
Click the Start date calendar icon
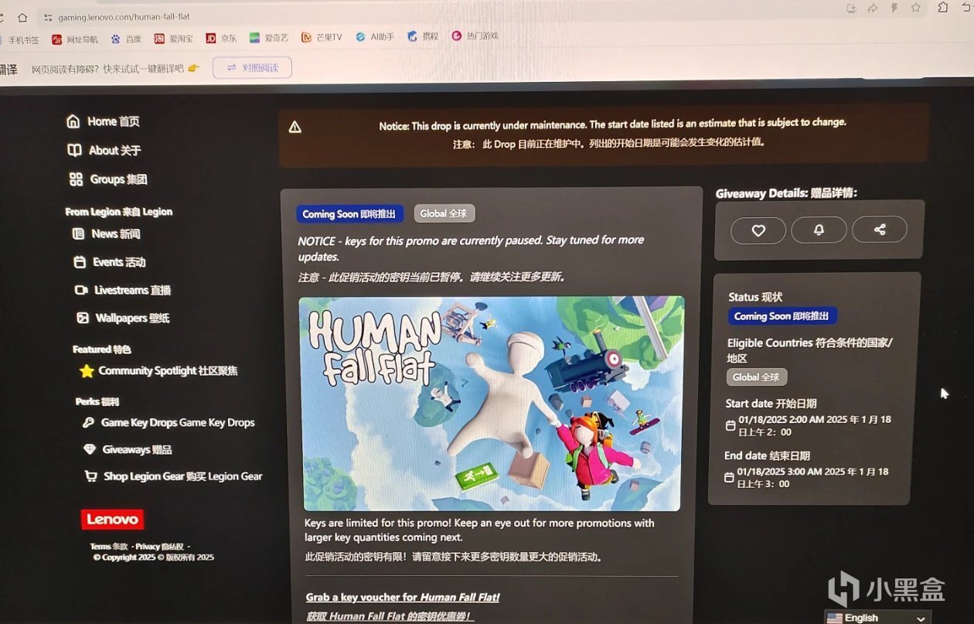tap(730, 425)
